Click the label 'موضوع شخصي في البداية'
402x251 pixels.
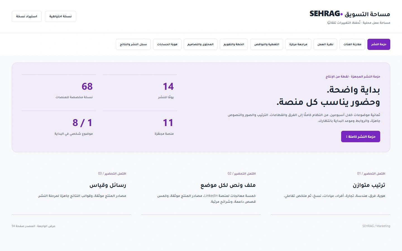point(74,134)
